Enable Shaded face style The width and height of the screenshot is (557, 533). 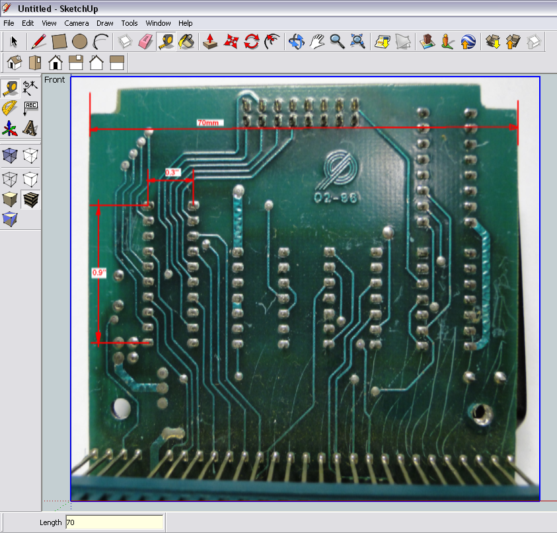click(x=10, y=199)
